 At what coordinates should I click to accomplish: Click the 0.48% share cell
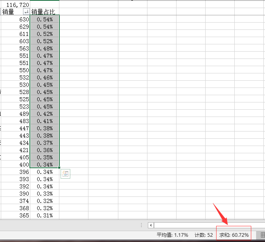point(44,48)
